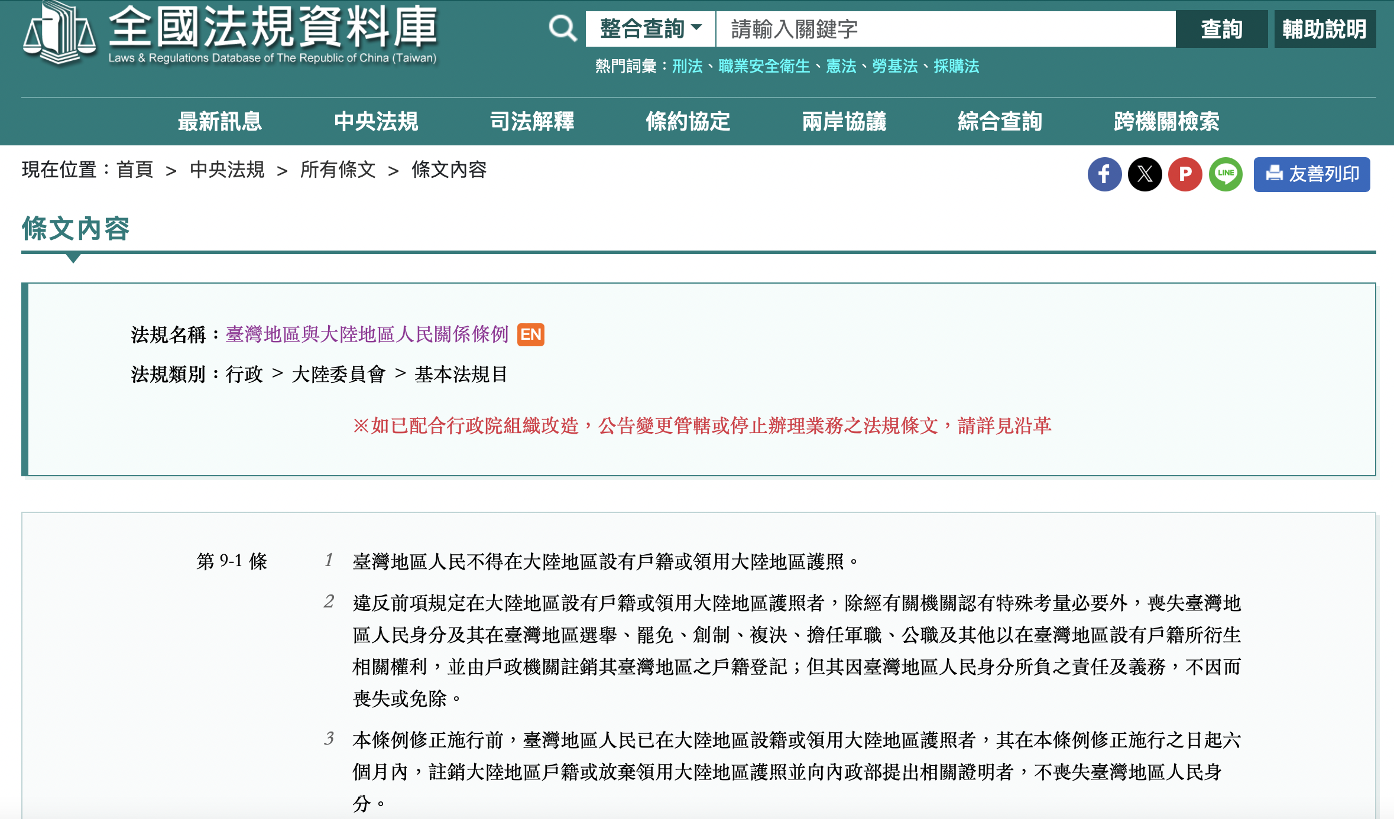Click 友善列印 print-friendly button
Screen dimensions: 1394x819
click(1312, 174)
